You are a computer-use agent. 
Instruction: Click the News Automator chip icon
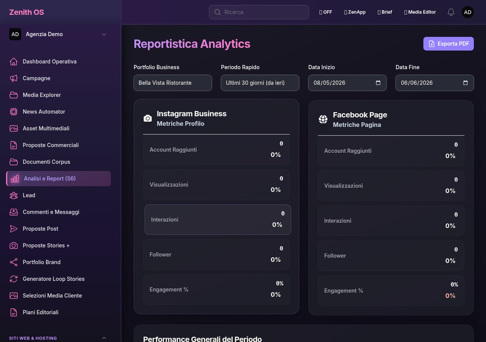(x=14, y=112)
